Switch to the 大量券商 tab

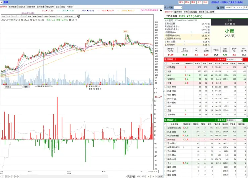31,7
